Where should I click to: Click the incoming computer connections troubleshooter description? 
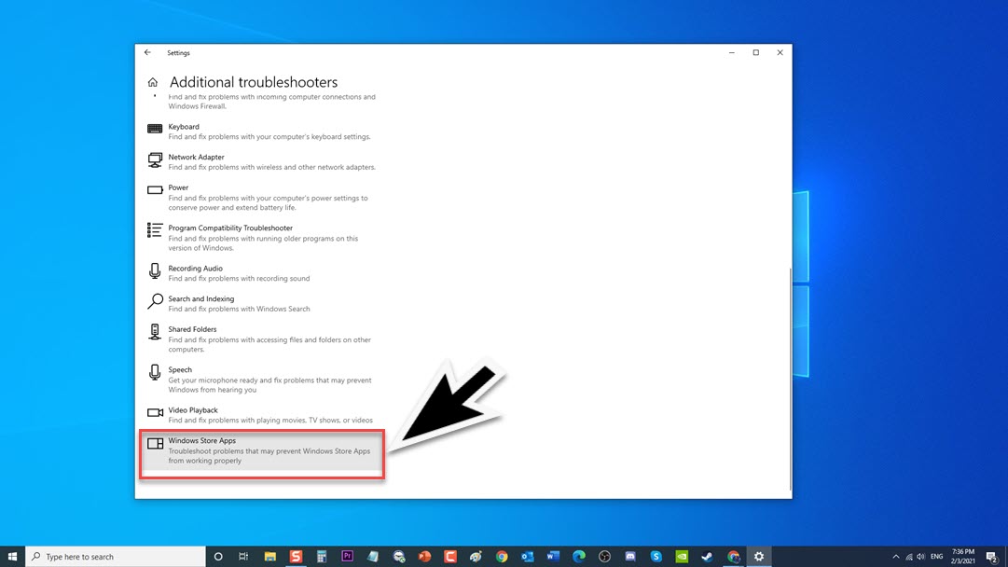point(272,102)
